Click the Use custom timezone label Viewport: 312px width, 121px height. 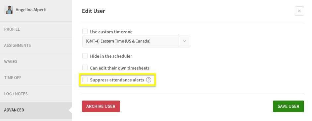click(111, 32)
